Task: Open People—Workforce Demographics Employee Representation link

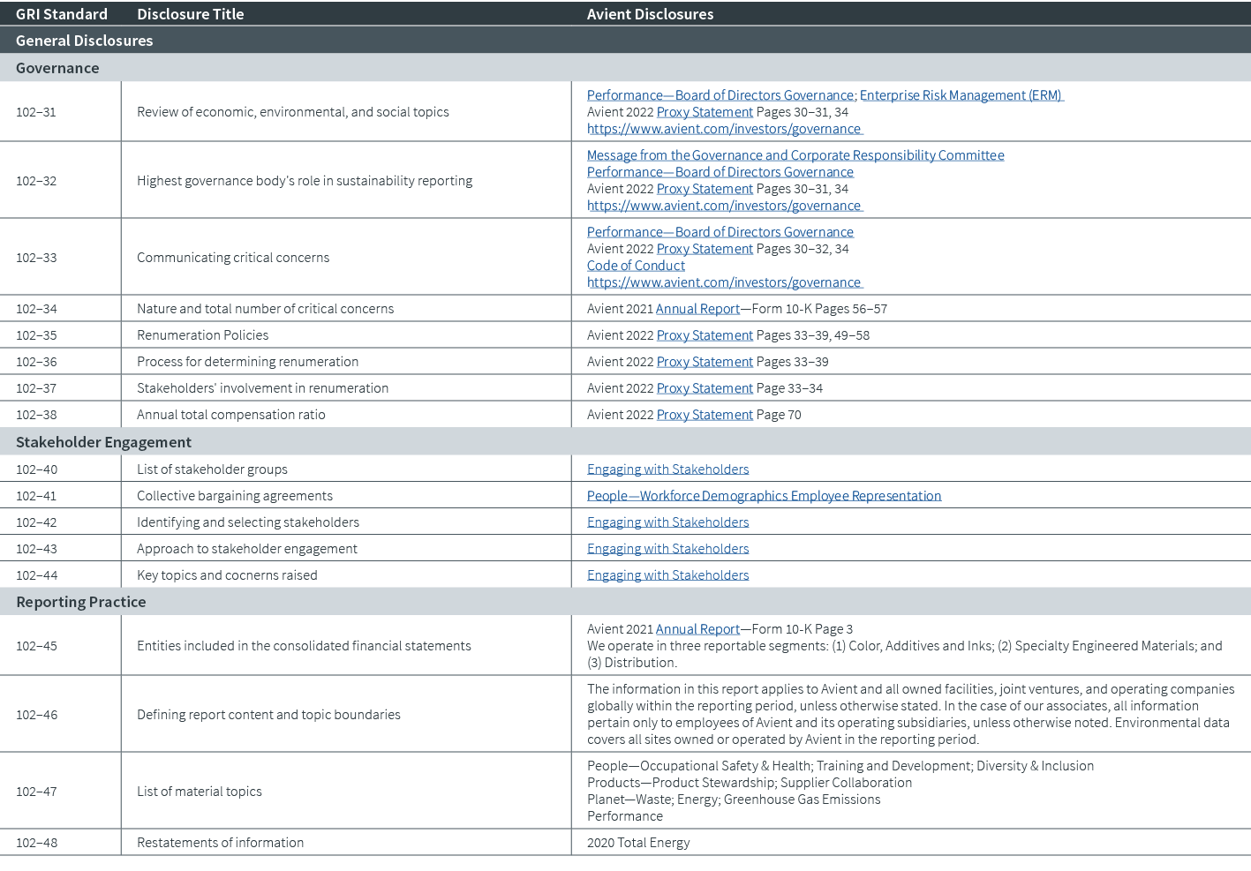Action: click(764, 495)
